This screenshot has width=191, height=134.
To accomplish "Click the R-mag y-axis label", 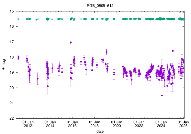I will (3, 65).
